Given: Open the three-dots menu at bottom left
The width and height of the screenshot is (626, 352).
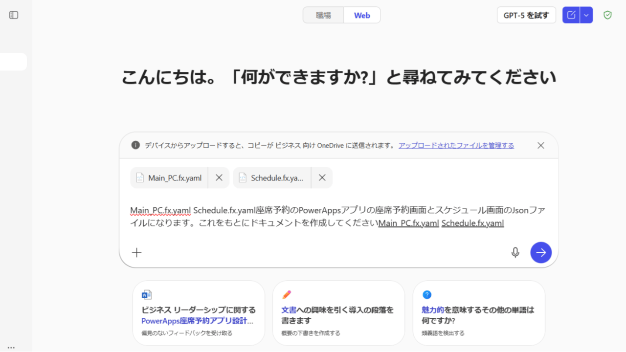Looking at the screenshot, I should click(x=11, y=348).
